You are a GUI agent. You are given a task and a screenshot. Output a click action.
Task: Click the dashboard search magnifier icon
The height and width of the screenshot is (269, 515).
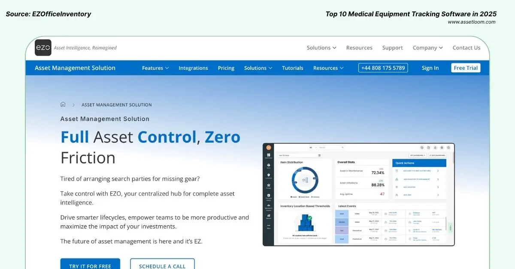[342, 147]
